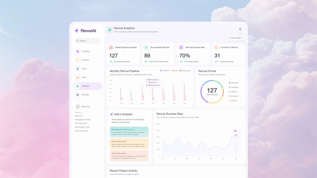This screenshot has height=178, width=317.
Task: Click the '127' Dead Projects Imported value
Action: 114,56
